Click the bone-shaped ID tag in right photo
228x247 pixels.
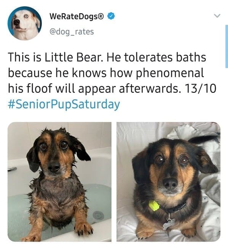[169, 224]
